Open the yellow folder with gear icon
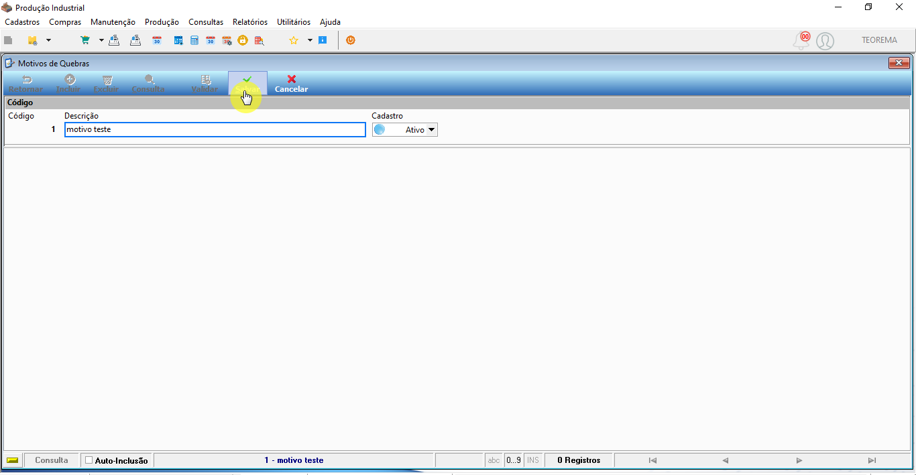Screen dimensions: 916x475 [x=32, y=40]
